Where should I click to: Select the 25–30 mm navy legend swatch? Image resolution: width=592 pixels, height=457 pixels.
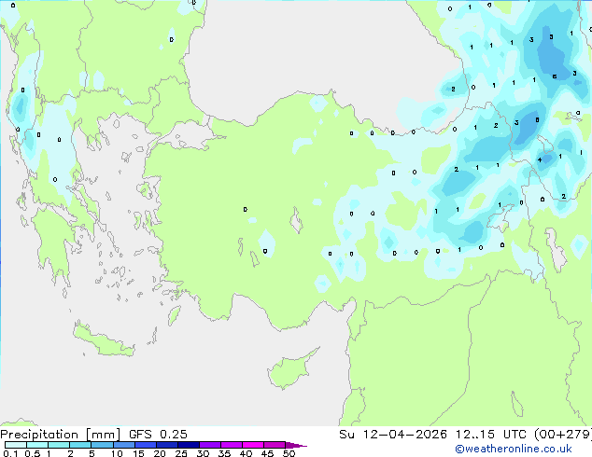(x=189, y=445)
